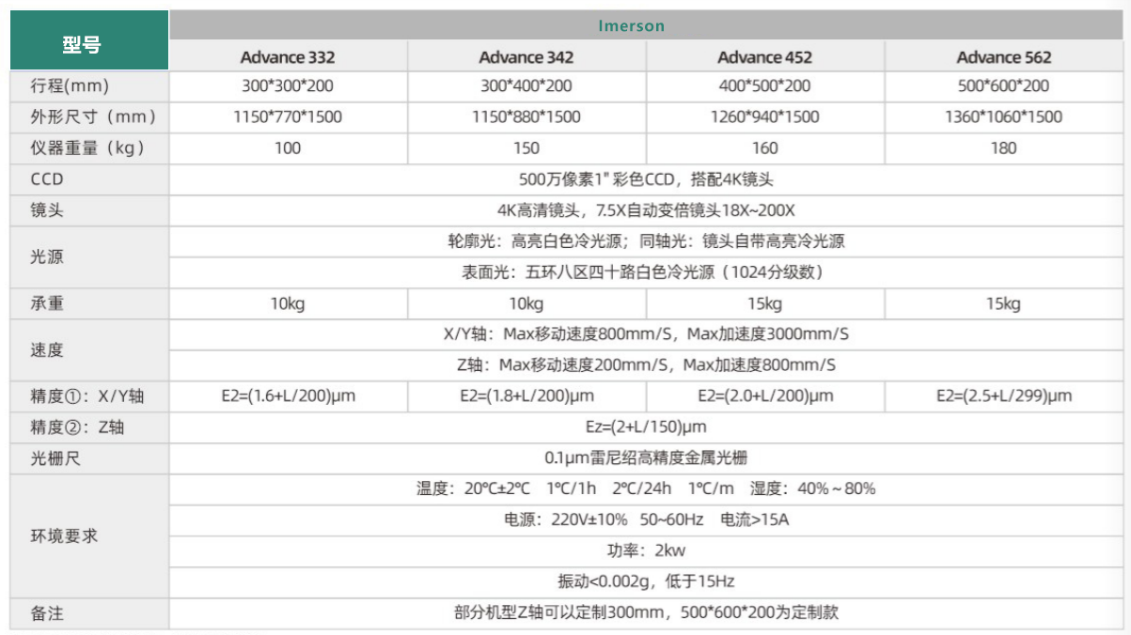Click accuracy E2=(2.5+L/299)μm

coord(1004,396)
